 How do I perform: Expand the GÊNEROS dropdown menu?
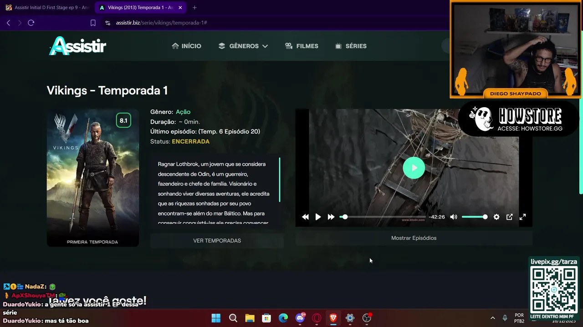coord(243,46)
